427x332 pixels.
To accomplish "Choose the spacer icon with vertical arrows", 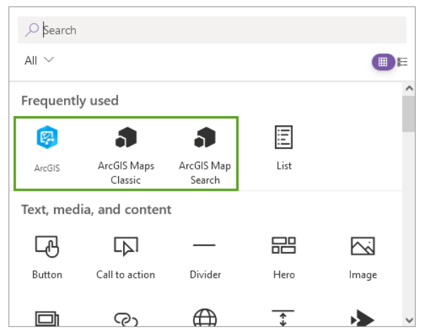I will coord(283,317).
